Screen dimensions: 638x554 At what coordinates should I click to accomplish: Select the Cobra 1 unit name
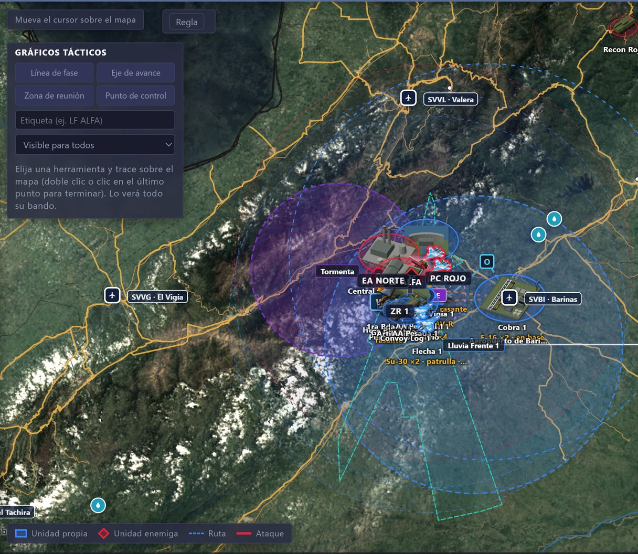tap(512, 327)
